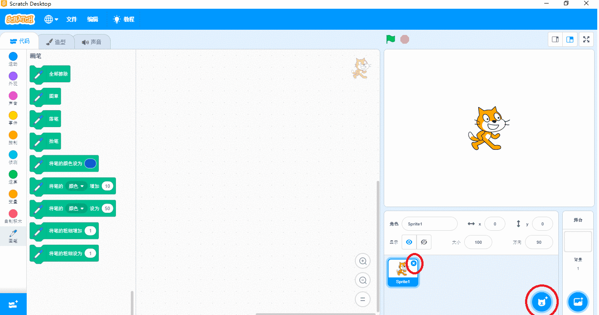Select the 声音 block category circle
The height and width of the screenshot is (315, 599).
(x=13, y=96)
